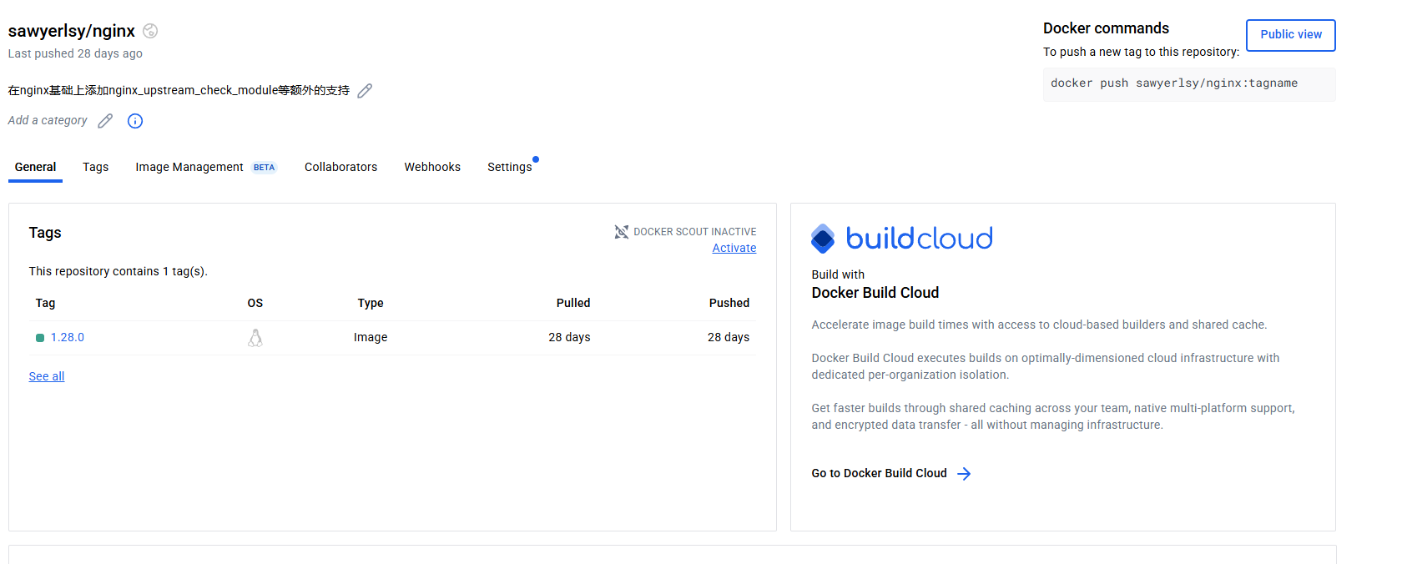Open tag 1.28.0 link
The image size is (1407, 564).
tap(68, 337)
